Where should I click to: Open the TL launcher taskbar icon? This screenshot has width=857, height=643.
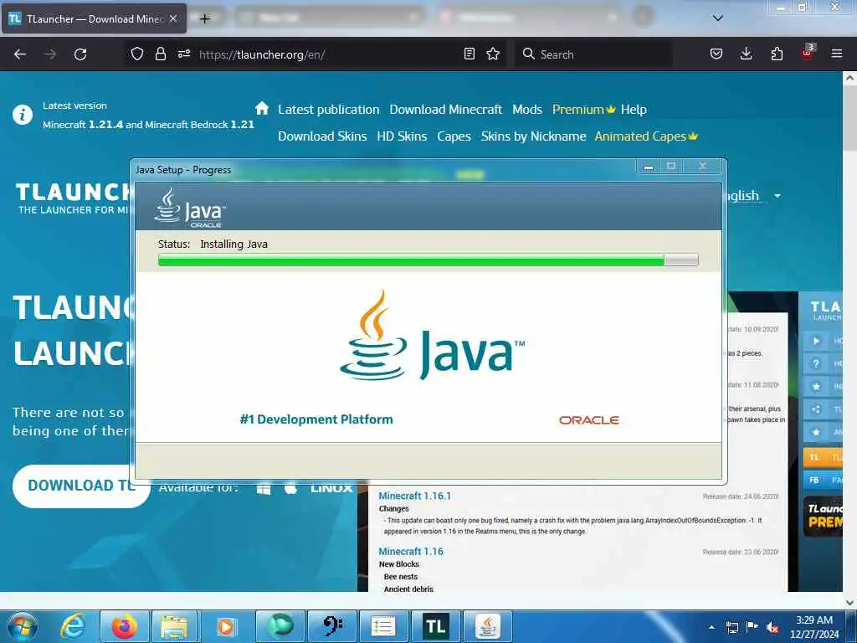click(x=435, y=626)
